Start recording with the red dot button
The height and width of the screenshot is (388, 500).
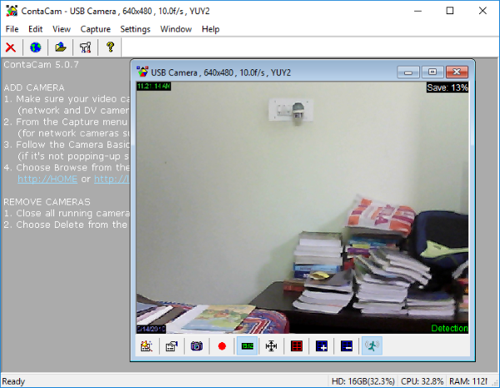pos(222,346)
